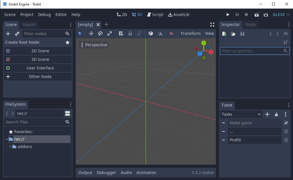Lock the selected object
The image size is (293, 180).
tap(130, 34)
